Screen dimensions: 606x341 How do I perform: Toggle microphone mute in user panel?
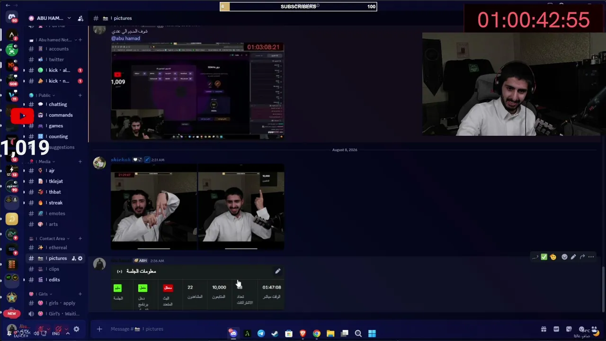tap(42, 330)
